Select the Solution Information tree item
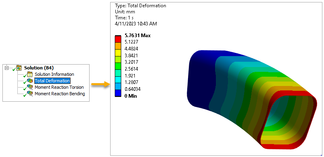 54,74
